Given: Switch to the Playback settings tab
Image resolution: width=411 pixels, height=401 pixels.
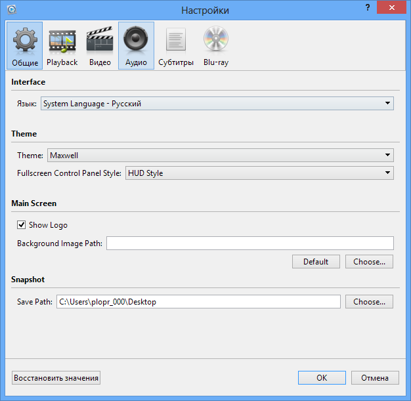Looking at the screenshot, I should tap(62, 45).
